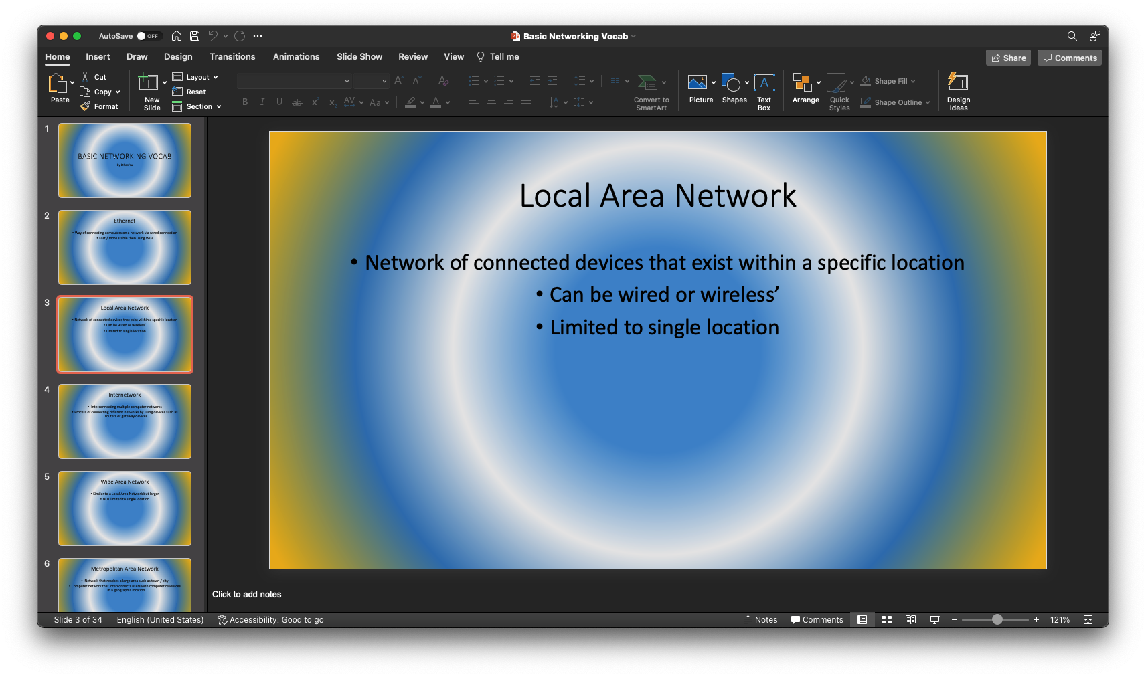
Task: Click the Cut scissors icon
Action: click(85, 77)
